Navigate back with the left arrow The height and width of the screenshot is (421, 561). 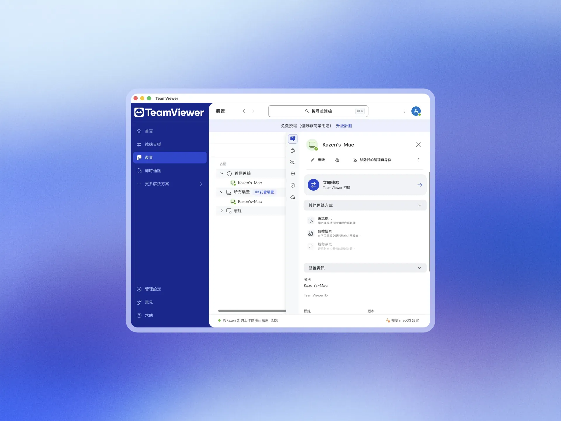click(x=244, y=111)
